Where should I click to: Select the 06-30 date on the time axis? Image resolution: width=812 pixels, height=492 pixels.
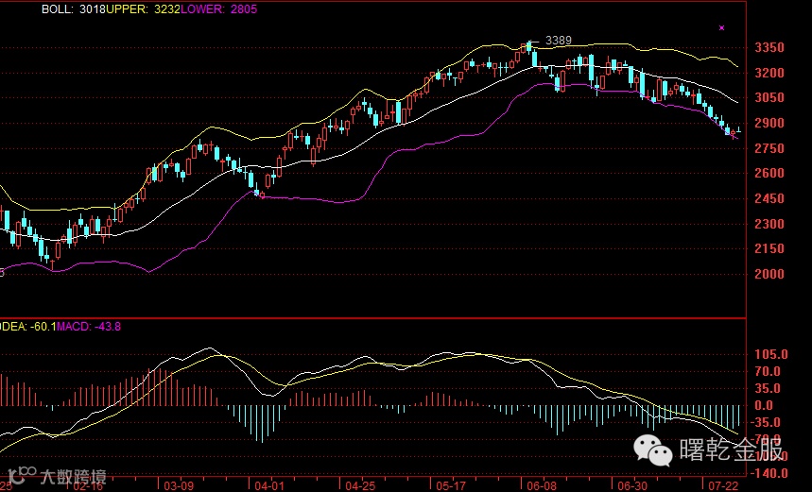632,485
